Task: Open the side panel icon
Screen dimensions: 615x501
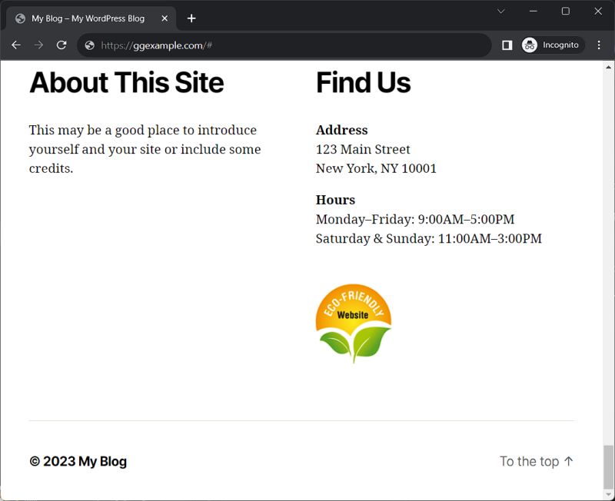Action: (507, 45)
